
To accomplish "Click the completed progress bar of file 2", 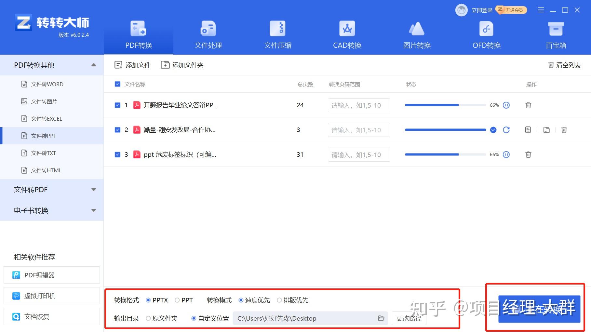I will click(445, 130).
